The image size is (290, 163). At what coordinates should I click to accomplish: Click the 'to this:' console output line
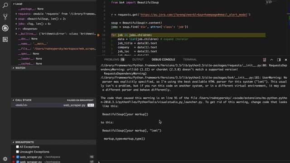107,122
